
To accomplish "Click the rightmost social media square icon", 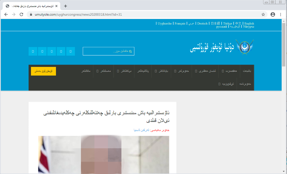I will point(71,51).
